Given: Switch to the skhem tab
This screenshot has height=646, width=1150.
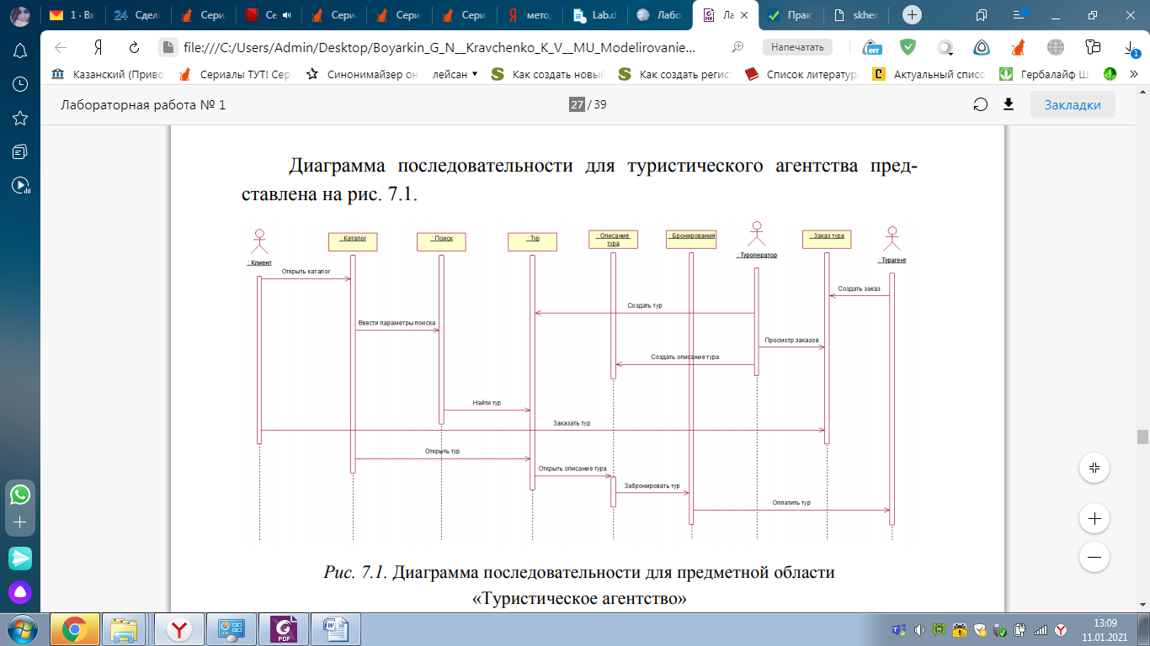Looking at the screenshot, I should [858, 15].
